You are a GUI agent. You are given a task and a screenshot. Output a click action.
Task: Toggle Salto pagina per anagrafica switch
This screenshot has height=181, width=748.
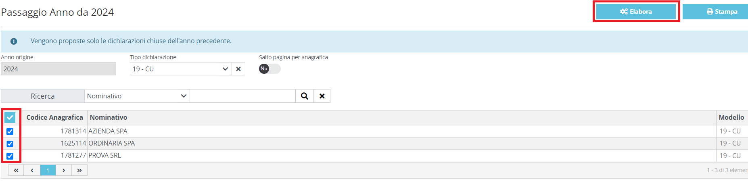click(270, 69)
